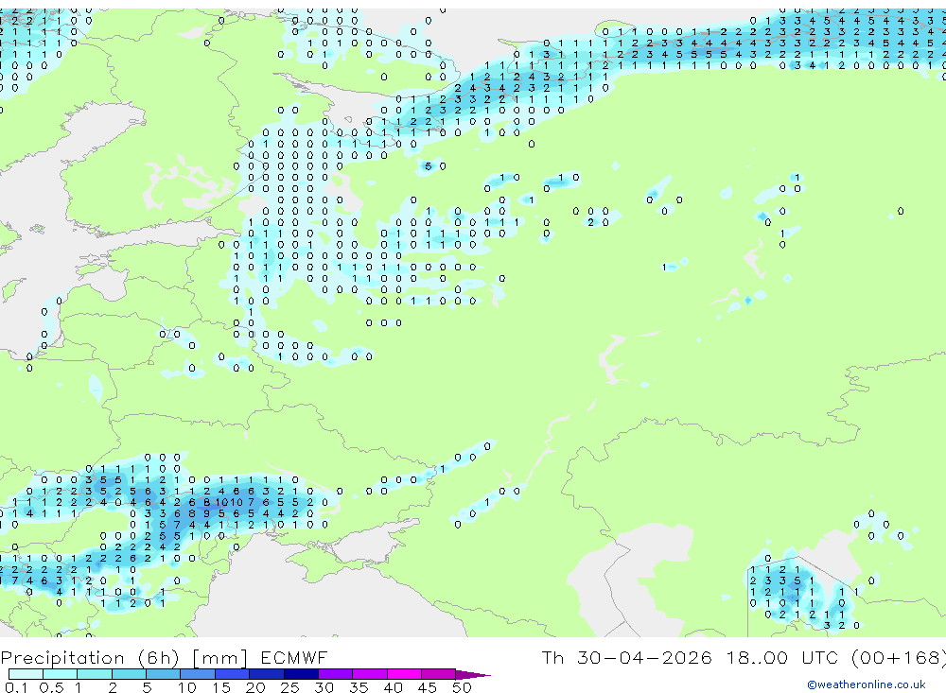The image size is (946, 693).
Task: Click the legend scale label '15'
Action: point(221,687)
